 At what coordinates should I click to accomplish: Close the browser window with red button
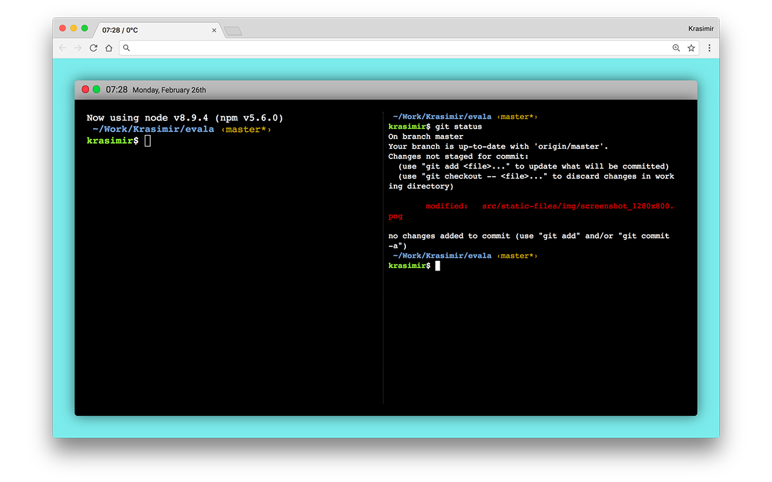click(x=62, y=28)
